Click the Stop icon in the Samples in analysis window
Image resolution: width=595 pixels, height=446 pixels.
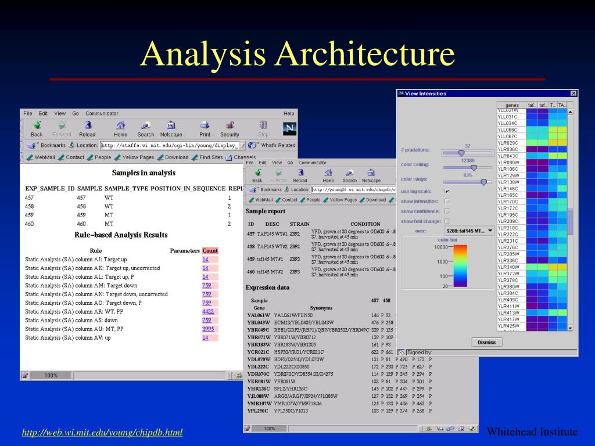tap(263, 129)
